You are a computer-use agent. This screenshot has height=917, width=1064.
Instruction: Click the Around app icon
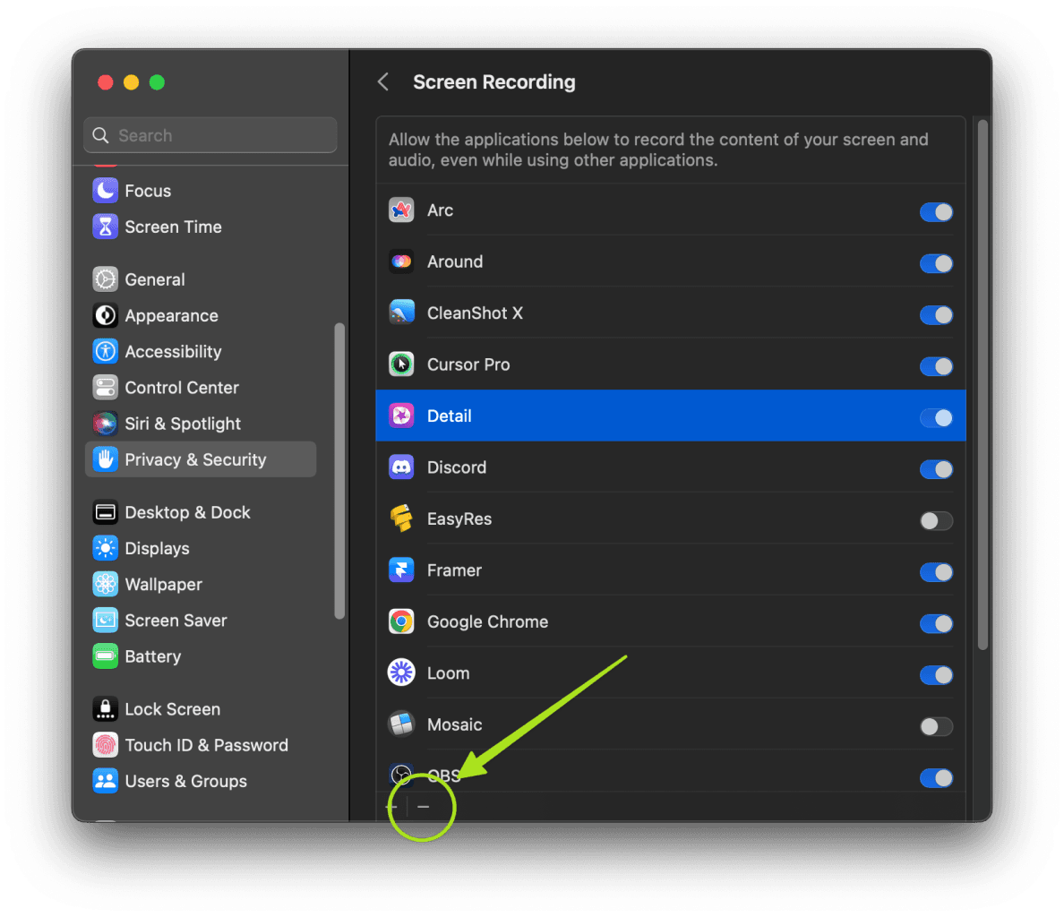401,261
